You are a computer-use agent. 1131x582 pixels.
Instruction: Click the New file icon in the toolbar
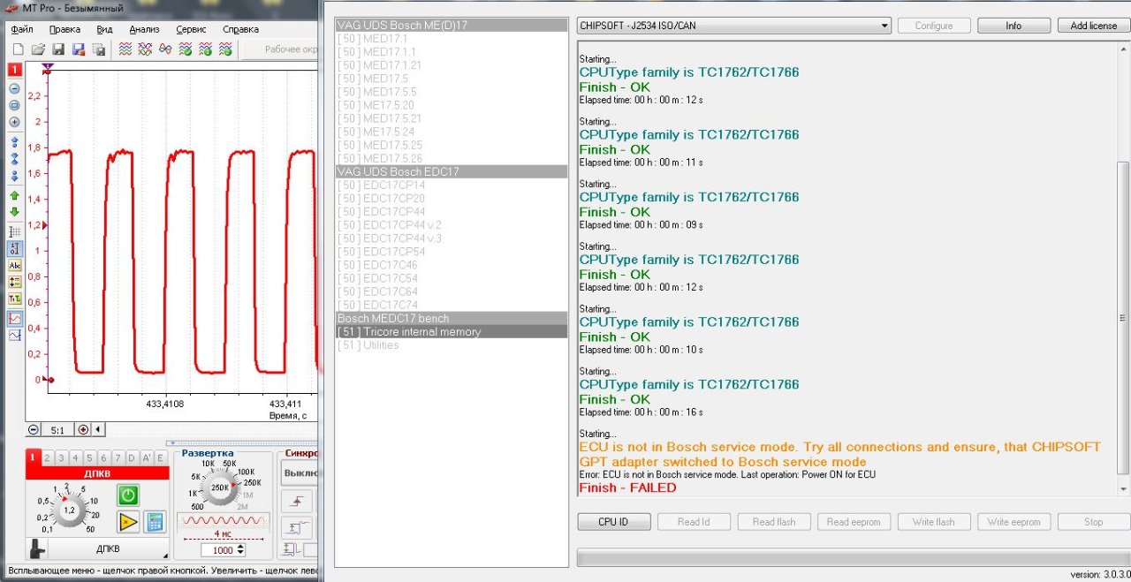point(16,49)
